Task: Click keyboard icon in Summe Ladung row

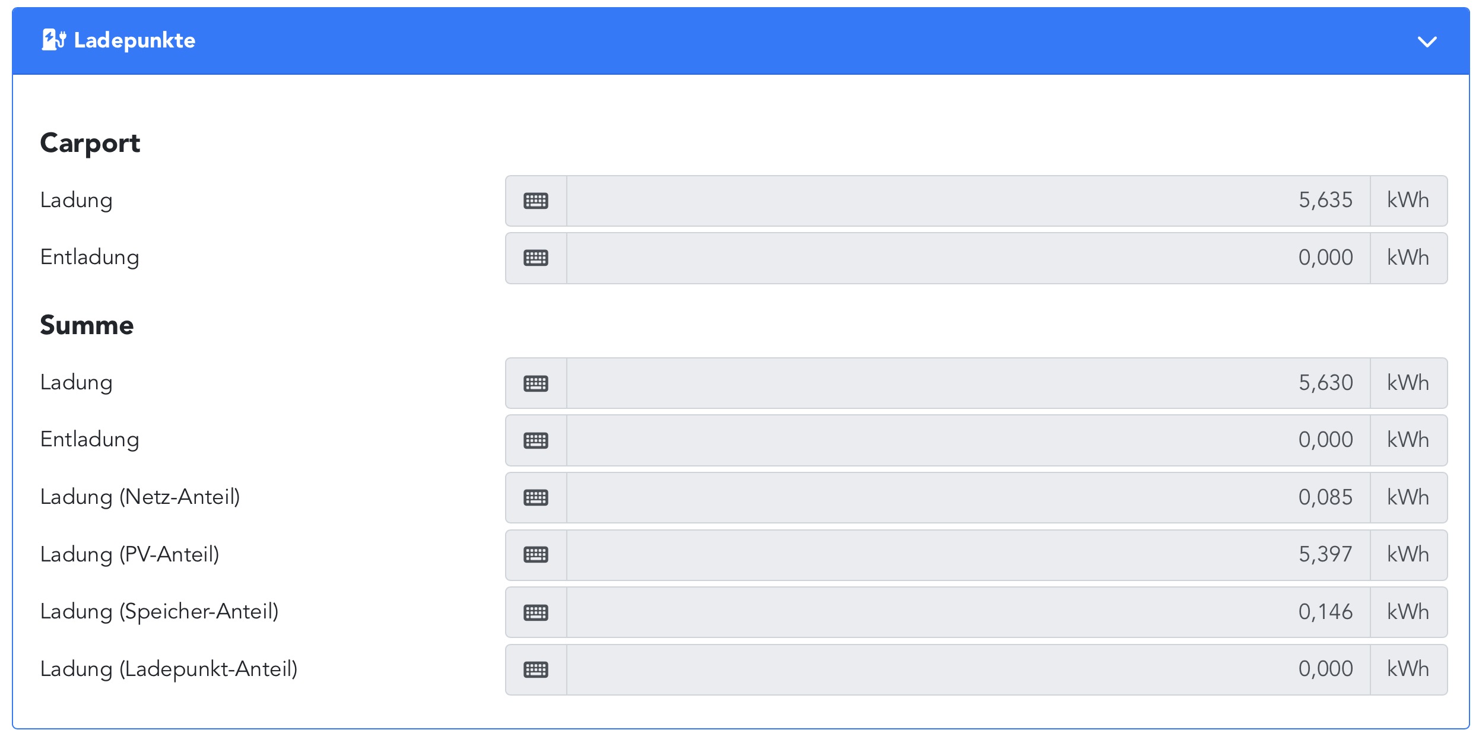Action: (x=535, y=383)
